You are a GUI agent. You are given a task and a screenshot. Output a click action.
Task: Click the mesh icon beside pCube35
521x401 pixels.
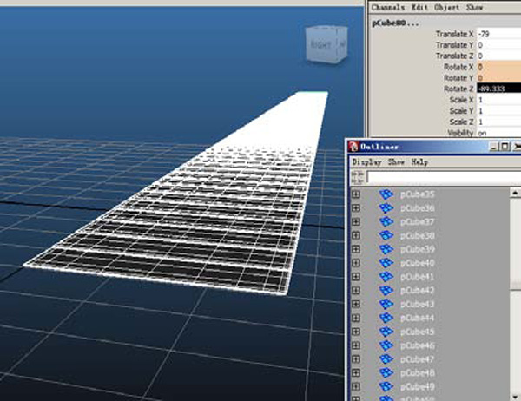(386, 194)
